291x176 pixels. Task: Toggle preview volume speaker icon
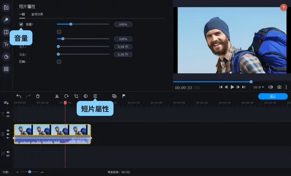pyautogui.click(x=270, y=87)
